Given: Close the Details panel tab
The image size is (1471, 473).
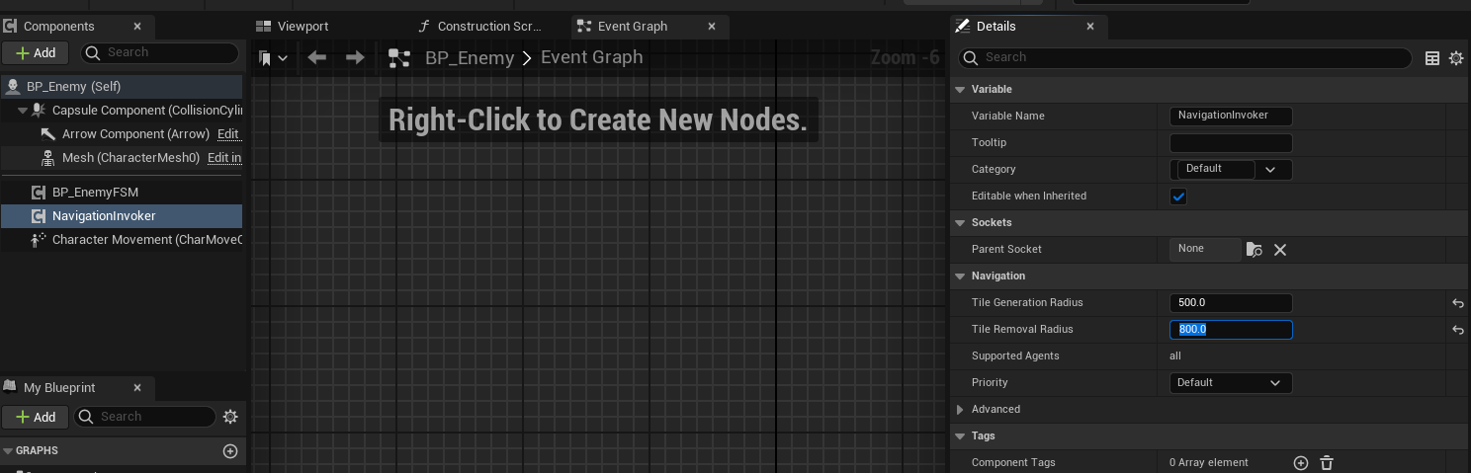Looking at the screenshot, I should 1090,27.
